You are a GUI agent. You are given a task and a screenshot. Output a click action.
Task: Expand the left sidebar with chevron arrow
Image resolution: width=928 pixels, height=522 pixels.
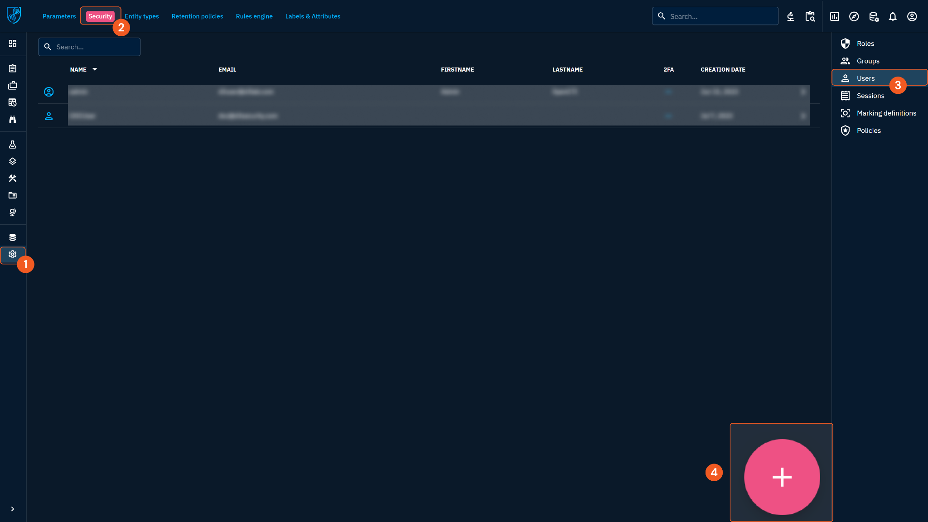13,509
